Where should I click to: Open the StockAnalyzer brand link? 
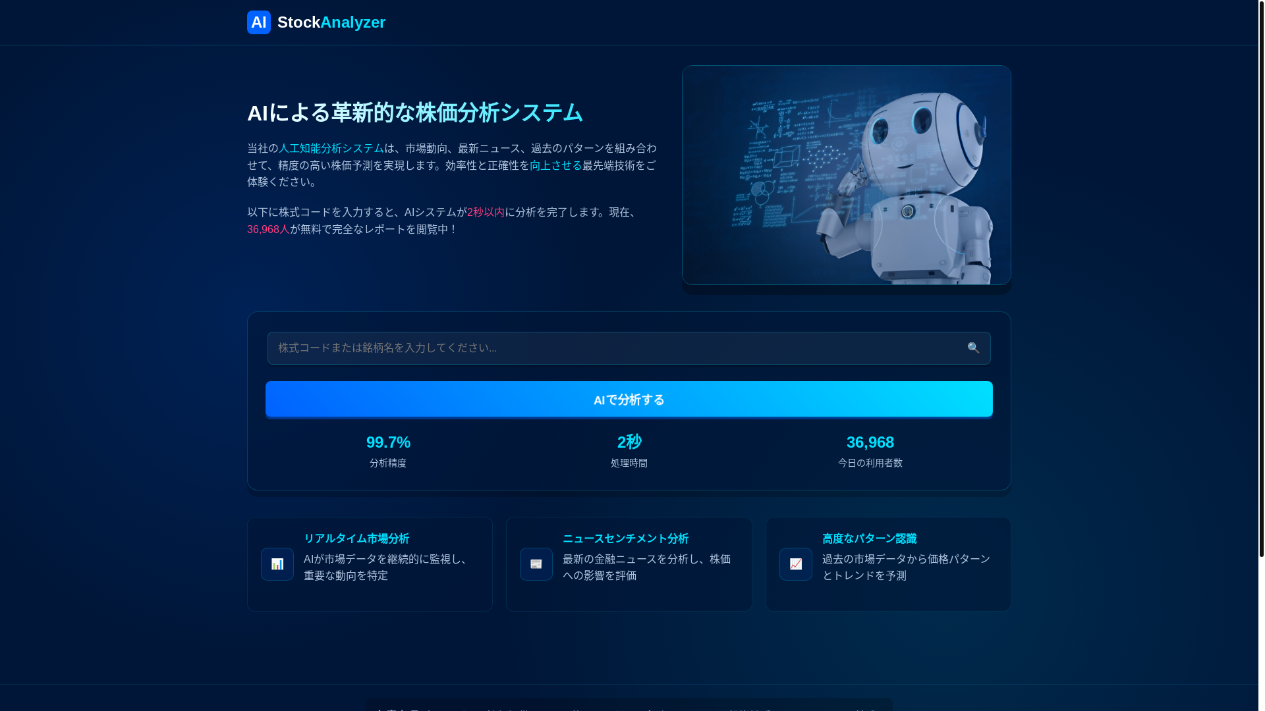point(331,22)
